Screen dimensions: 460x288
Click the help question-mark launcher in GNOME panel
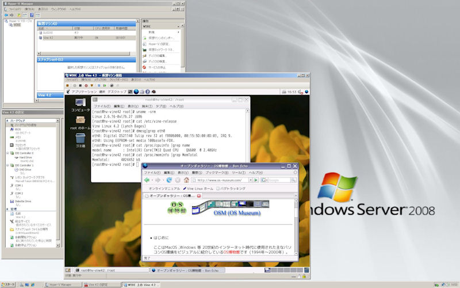[x=148, y=92]
